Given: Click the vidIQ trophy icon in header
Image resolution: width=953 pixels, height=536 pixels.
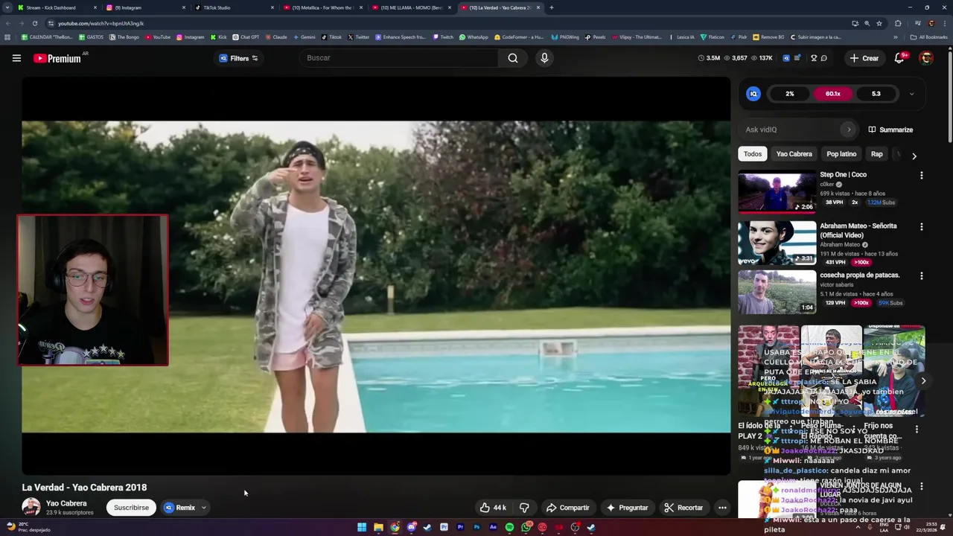Looking at the screenshot, I should tap(814, 58).
